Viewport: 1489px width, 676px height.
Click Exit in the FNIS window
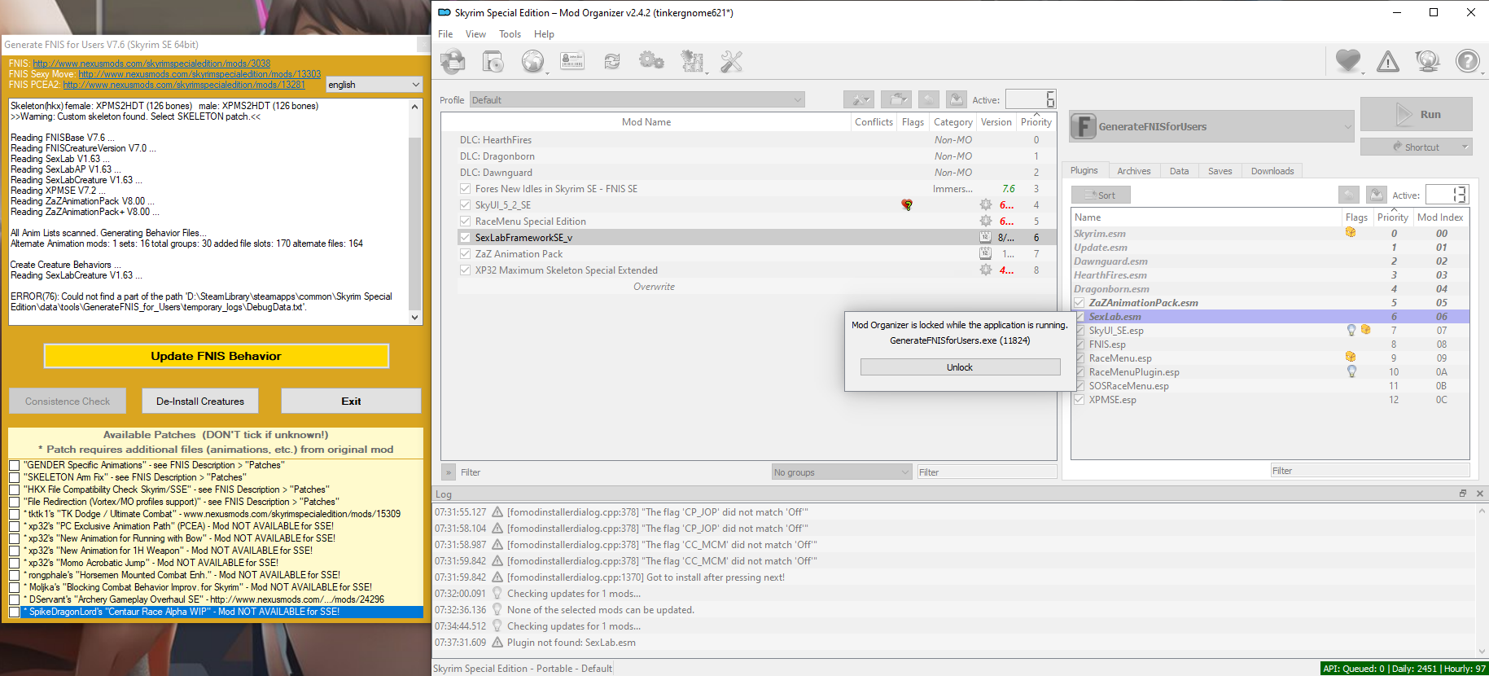coord(351,401)
